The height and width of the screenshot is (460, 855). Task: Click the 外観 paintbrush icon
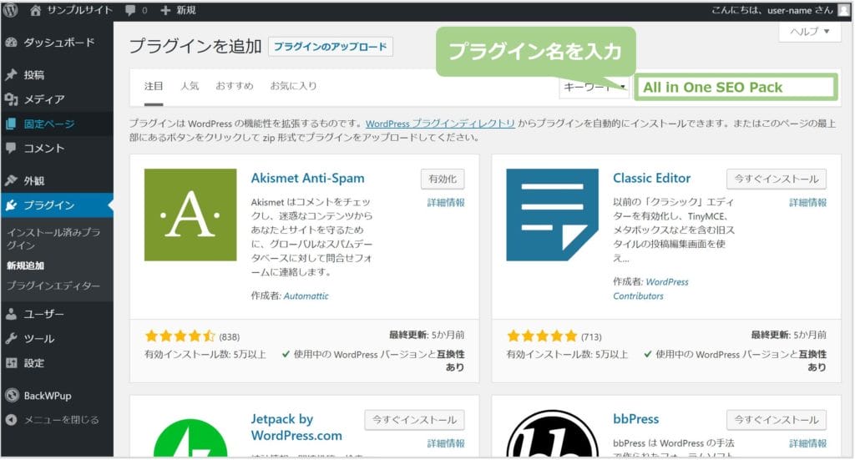click(x=11, y=180)
